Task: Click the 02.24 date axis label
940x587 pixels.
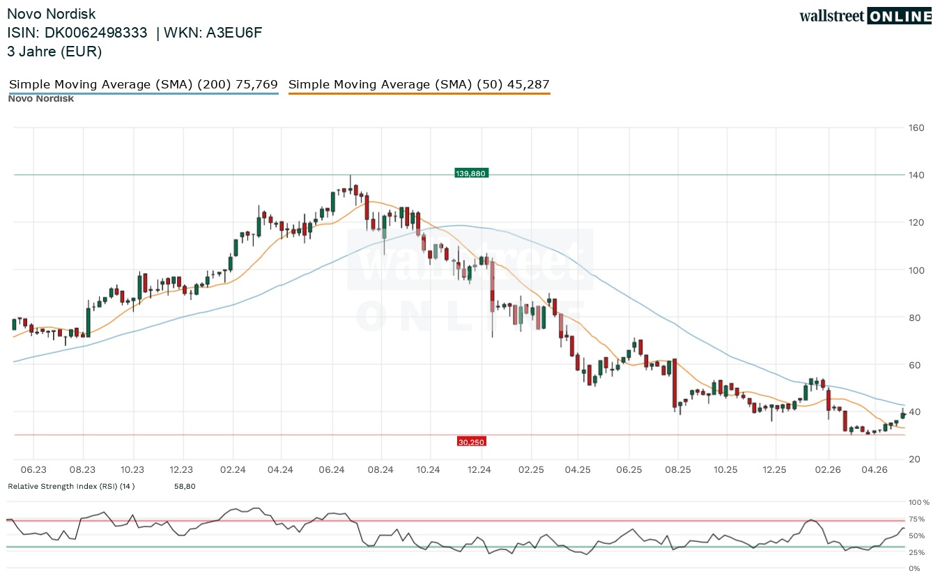Action: (x=232, y=470)
